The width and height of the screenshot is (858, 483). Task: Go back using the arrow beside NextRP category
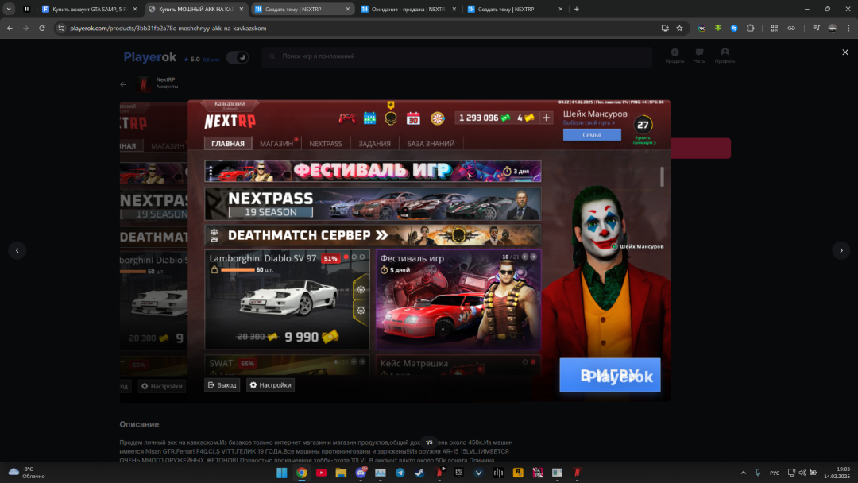(x=123, y=84)
